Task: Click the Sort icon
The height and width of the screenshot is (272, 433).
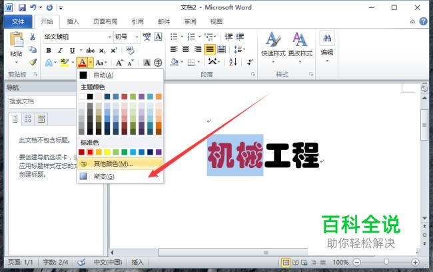Action: pos(233,62)
